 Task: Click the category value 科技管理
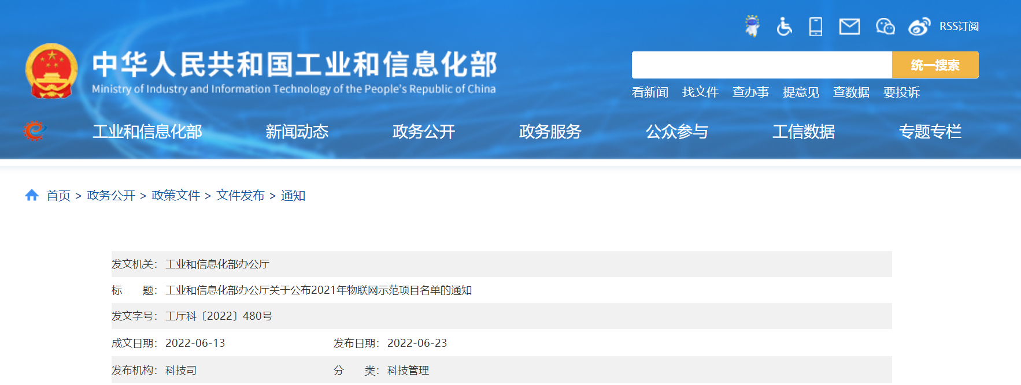tap(408, 370)
